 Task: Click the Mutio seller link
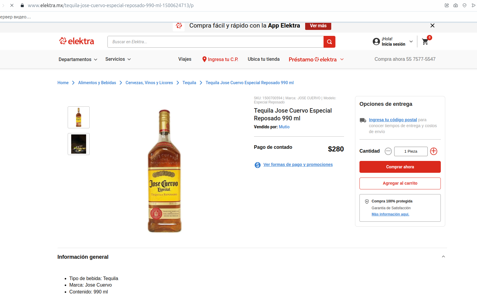284,127
